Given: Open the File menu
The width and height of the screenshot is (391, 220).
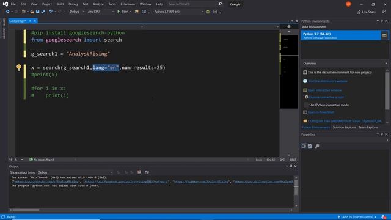Looking at the screenshot, I should 13,4.
